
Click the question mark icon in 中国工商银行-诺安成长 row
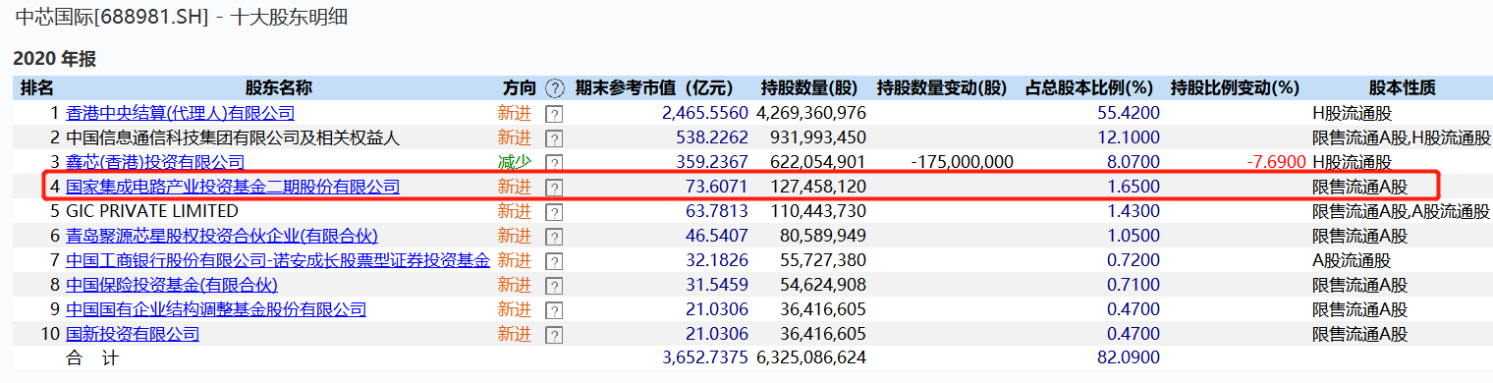(x=554, y=261)
